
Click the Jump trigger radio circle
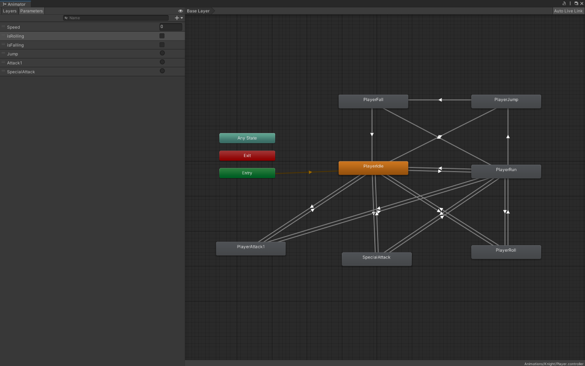tap(162, 54)
